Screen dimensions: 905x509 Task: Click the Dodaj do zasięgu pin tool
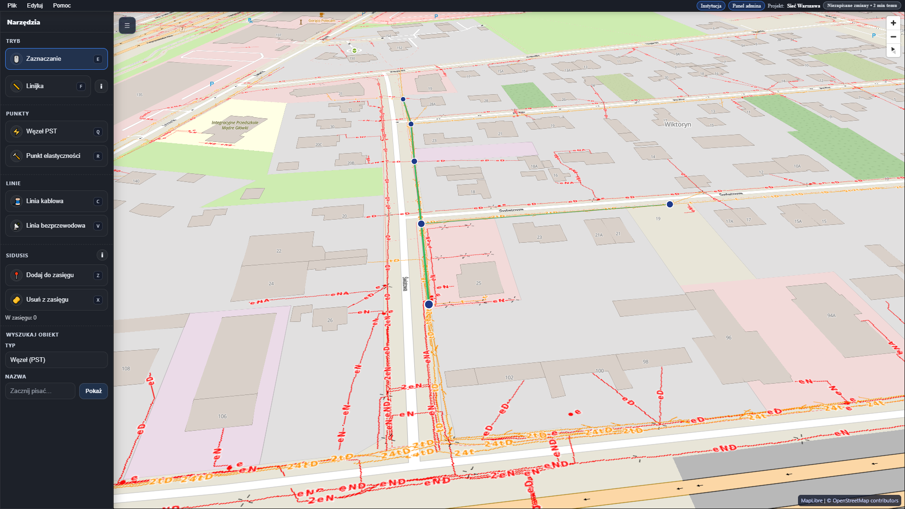tap(56, 275)
